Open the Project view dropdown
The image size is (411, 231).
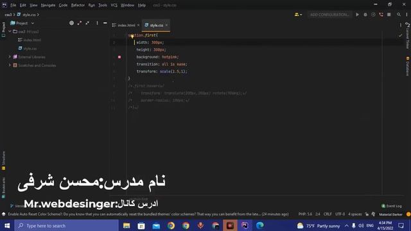[22, 23]
